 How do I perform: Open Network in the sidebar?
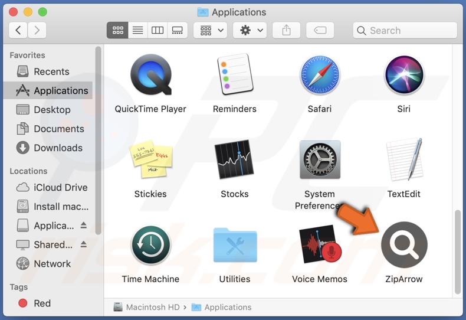pyautogui.click(x=48, y=263)
